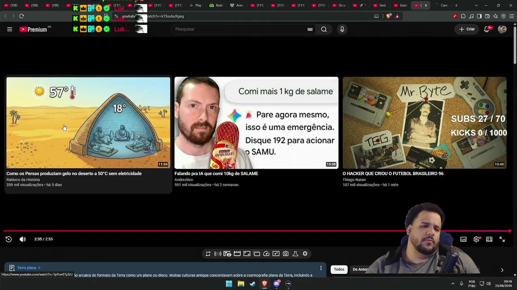Click the clapperboard icon in extension toolbar
517x290 pixels.
[237, 254]
